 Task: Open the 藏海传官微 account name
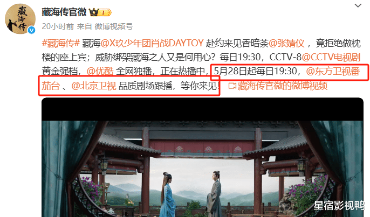point(64,12)
